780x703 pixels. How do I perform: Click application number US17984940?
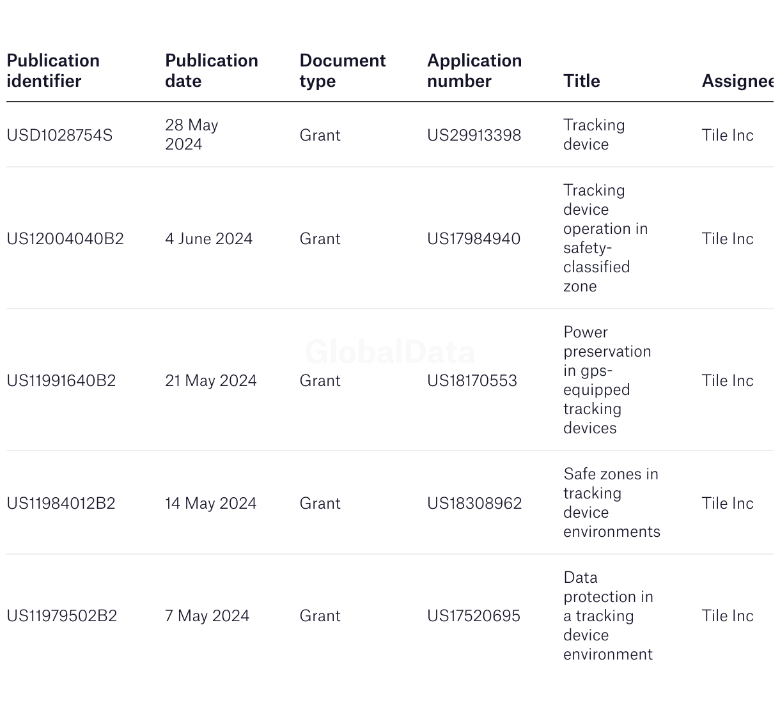pos(474,239)
